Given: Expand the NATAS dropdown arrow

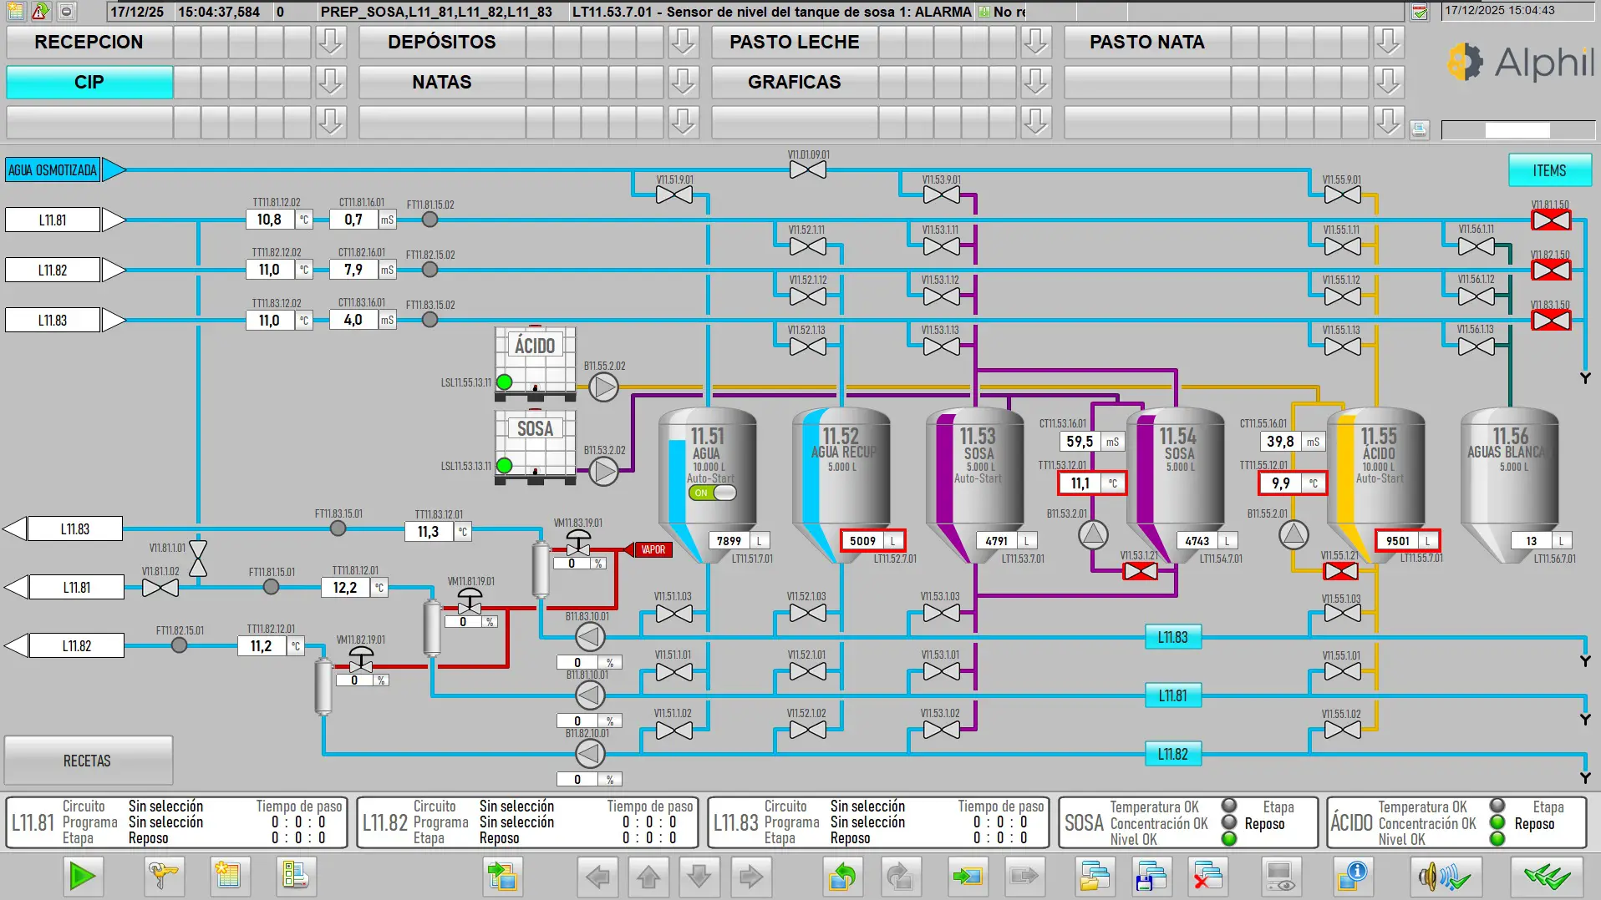Looking at the screenshot, I should (x=684, y=82).
